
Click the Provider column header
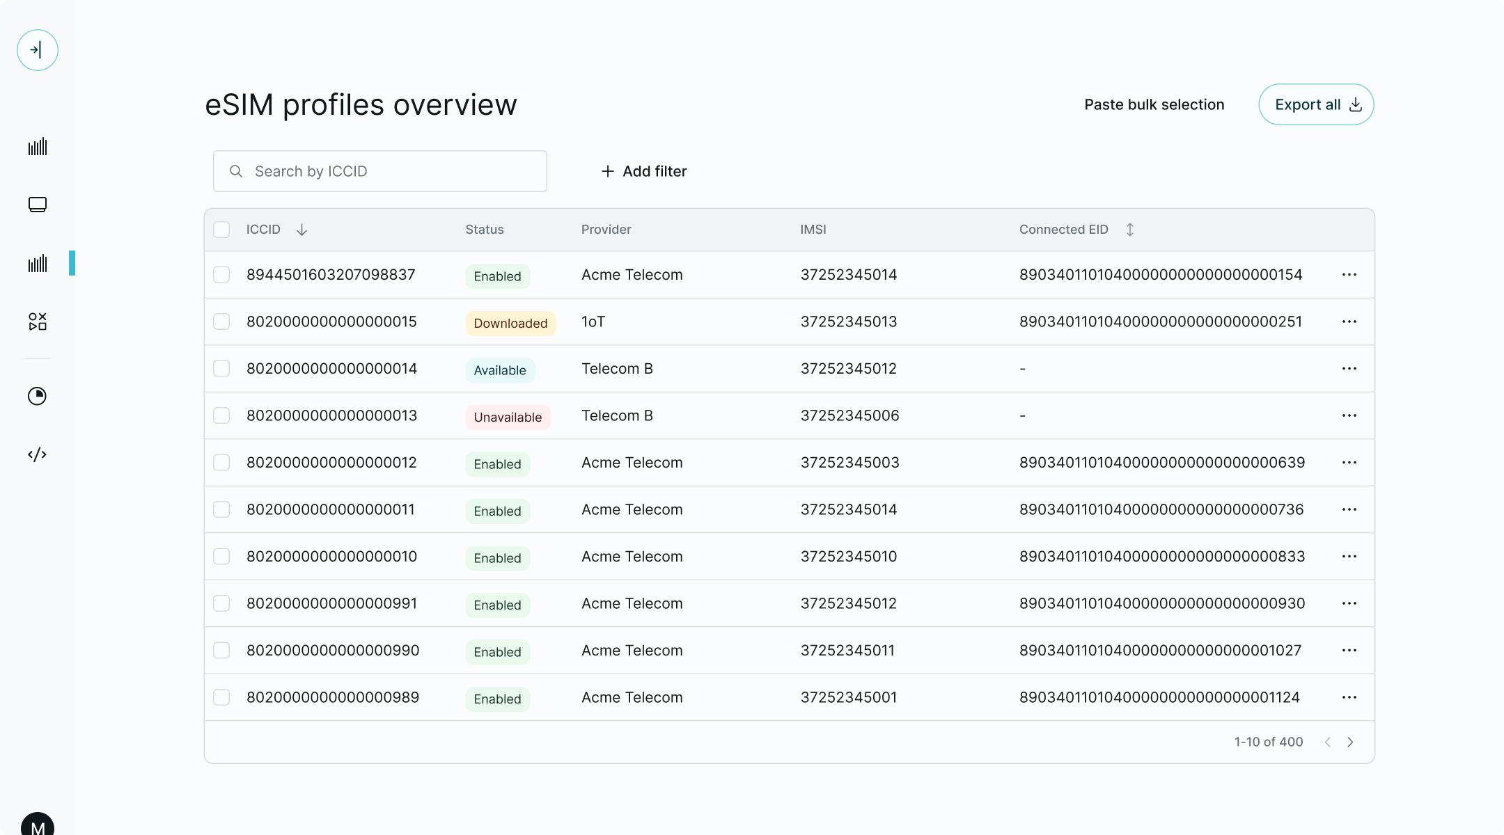(606, 230)
